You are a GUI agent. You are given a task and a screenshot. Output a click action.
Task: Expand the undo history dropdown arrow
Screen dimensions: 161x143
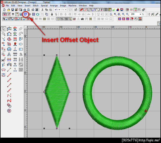click(x=59, y=10)
